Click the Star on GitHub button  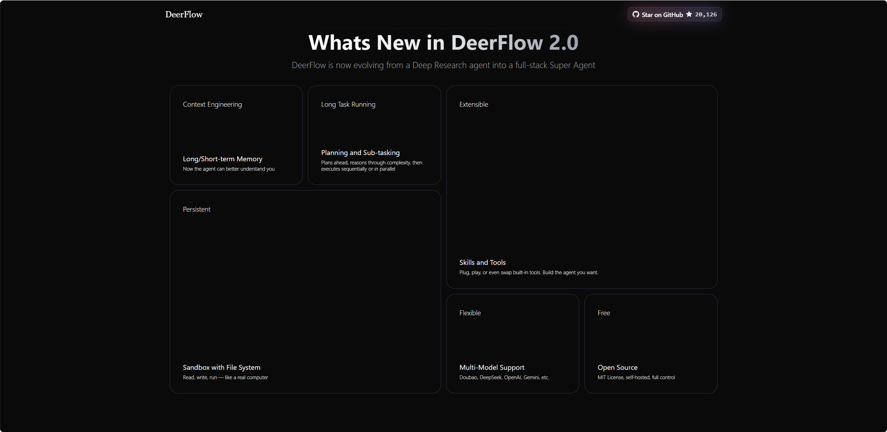674,14
